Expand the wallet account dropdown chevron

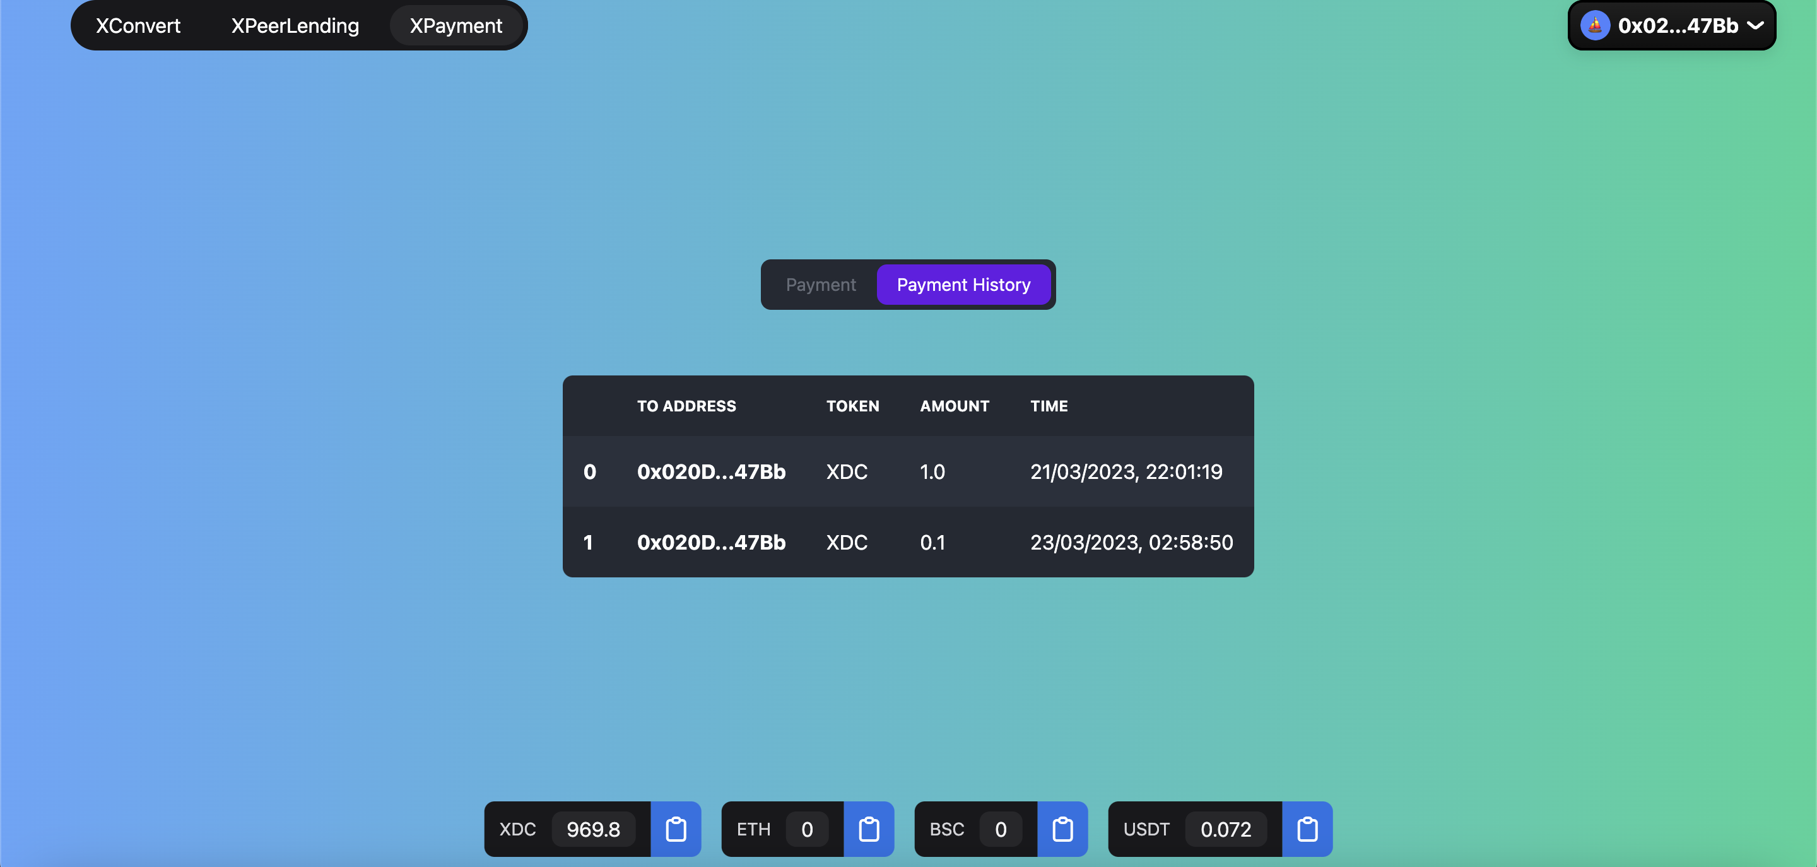pyautogui.click(x=1755, y=26)
